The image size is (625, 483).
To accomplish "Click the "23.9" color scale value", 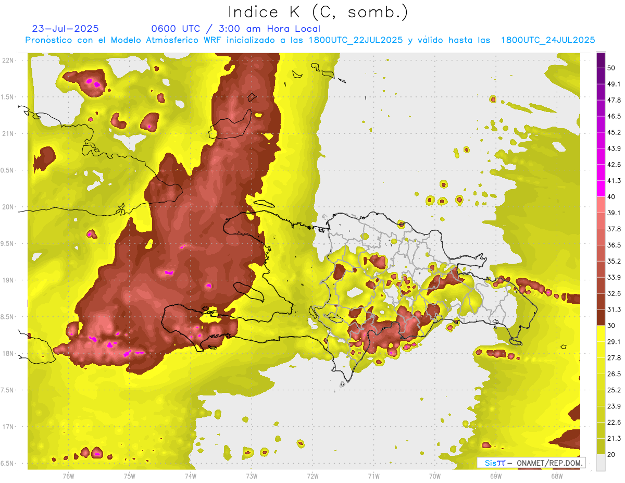I will tap(614, 406).
